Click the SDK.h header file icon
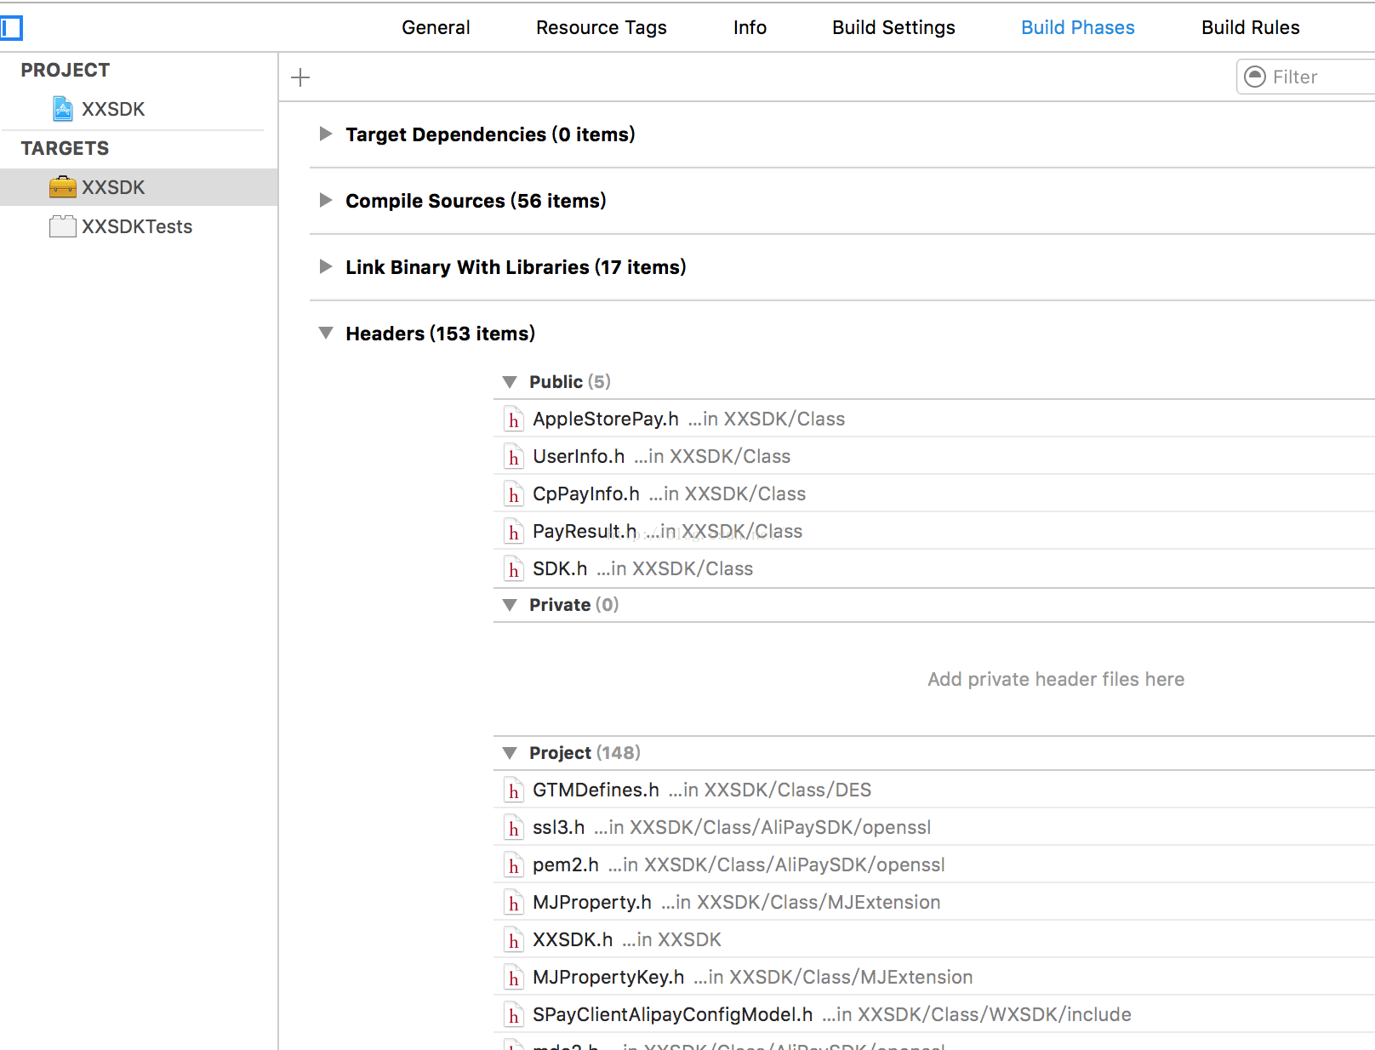The height and width of the screenshot is (1050, 1375). pos(513,569)
